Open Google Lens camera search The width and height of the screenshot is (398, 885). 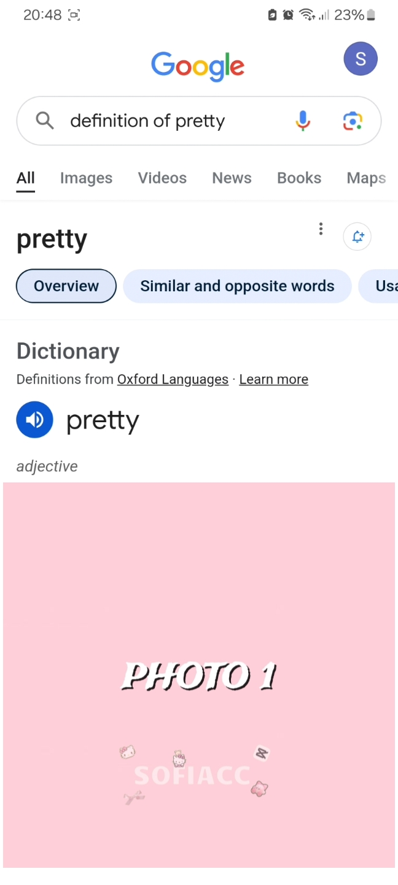[x=353, y=121]
